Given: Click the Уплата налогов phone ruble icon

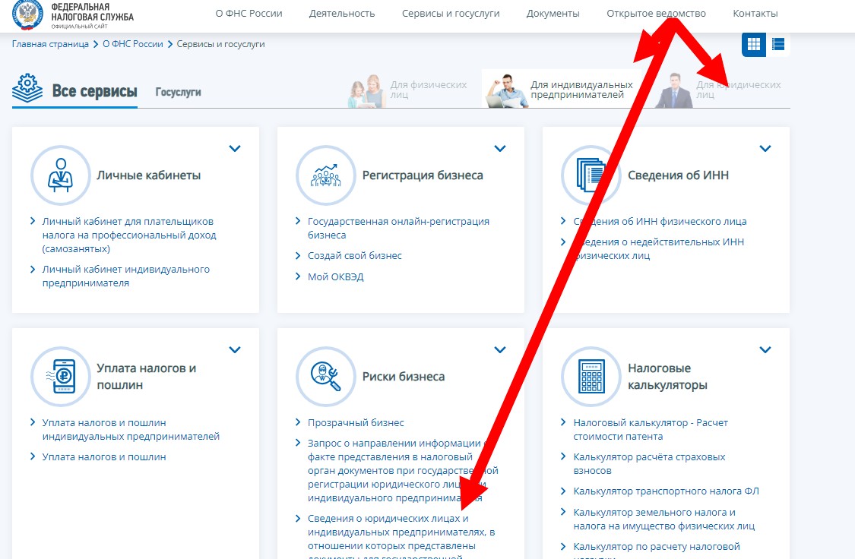Looking at the screenshot, I should click(60, 377).
